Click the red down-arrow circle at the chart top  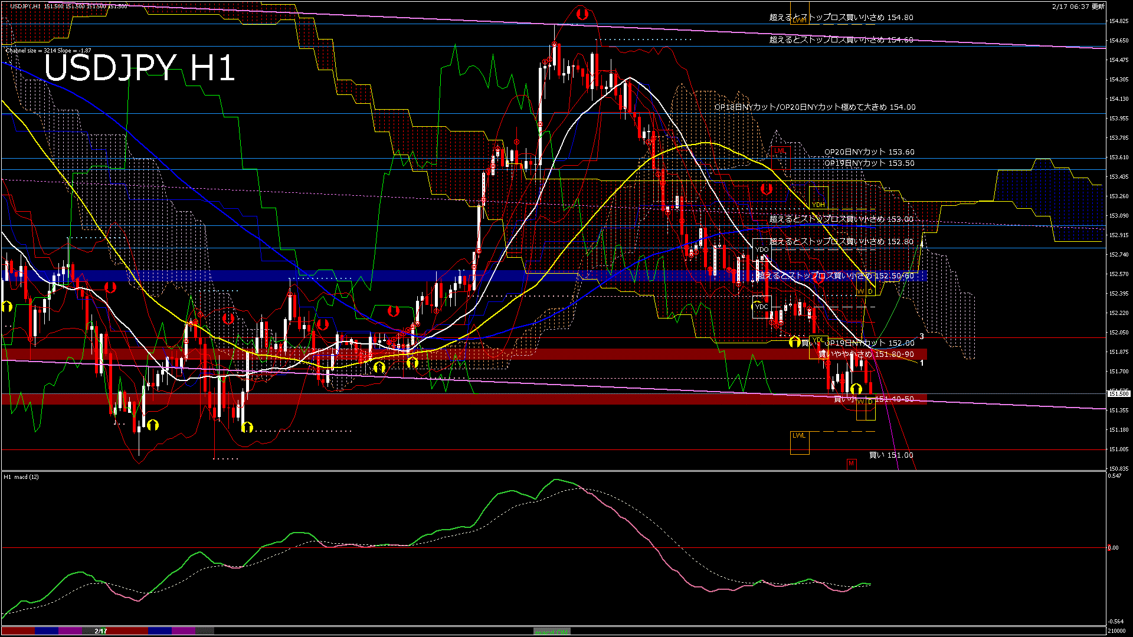582,14
